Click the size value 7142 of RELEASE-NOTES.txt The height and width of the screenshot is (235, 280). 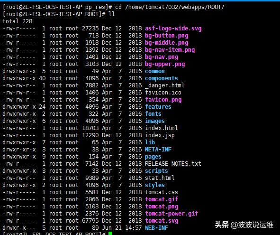pos(92,164)
